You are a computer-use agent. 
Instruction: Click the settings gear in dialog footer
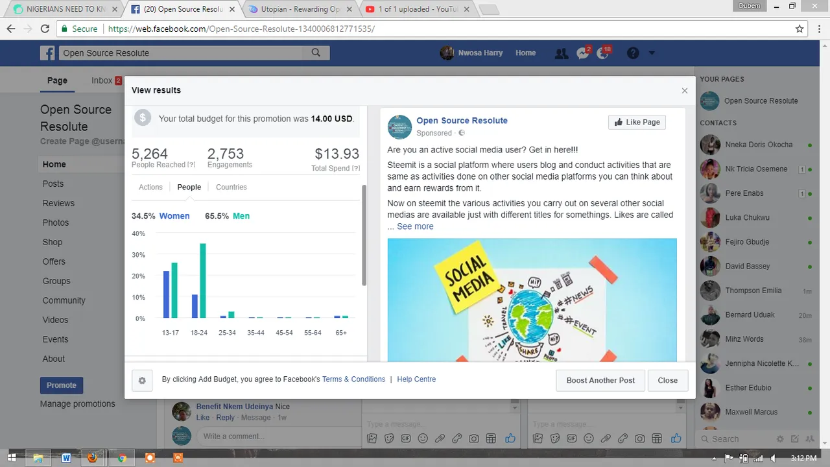tap(142, 381)
